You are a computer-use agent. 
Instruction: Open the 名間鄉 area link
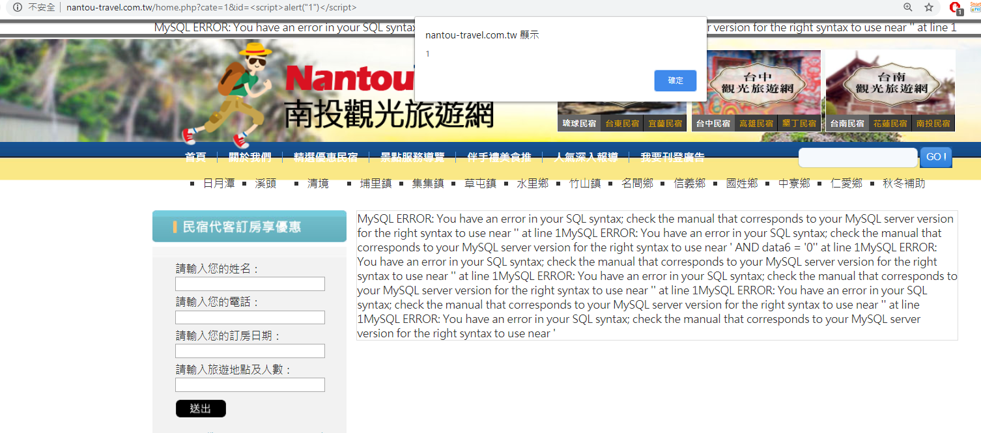(x=638, y=184)
